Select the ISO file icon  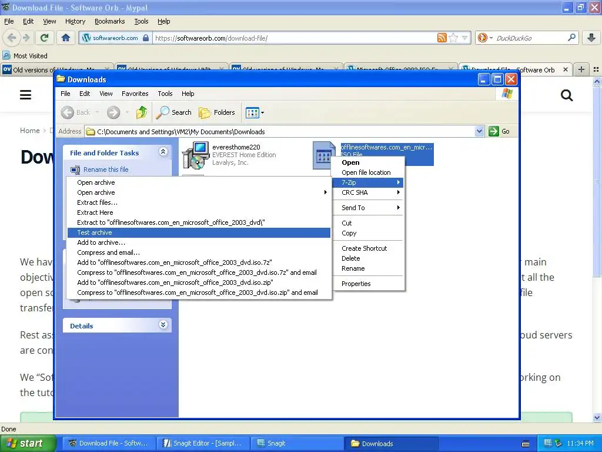323,155
